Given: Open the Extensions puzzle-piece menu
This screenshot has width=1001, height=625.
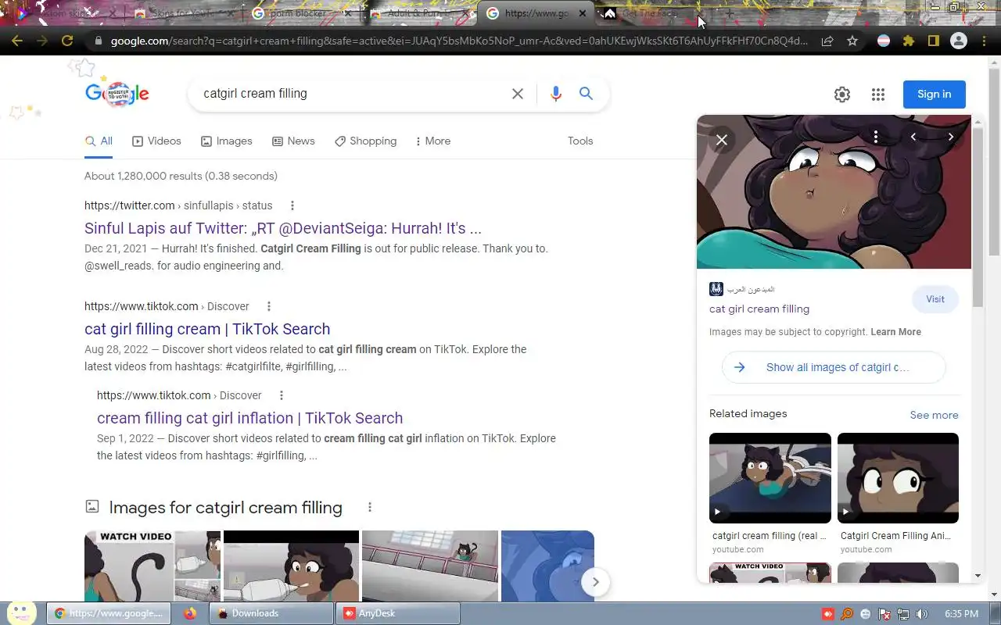Looking at the screenshot, I should (908, 41).
